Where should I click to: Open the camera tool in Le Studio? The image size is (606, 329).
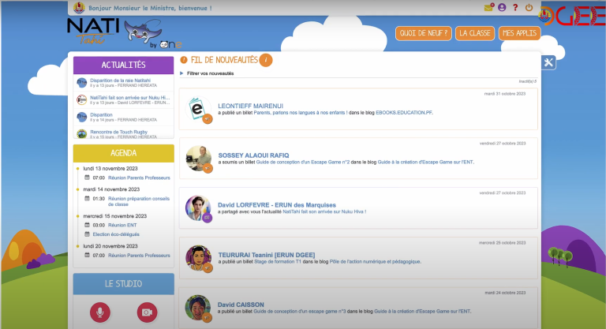click(147, 312)
